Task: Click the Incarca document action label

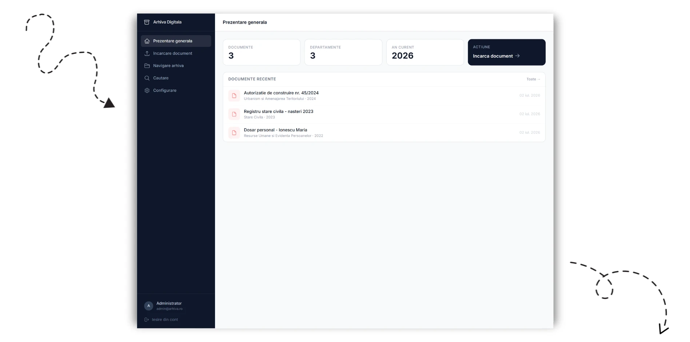Action: pos(493,56)
